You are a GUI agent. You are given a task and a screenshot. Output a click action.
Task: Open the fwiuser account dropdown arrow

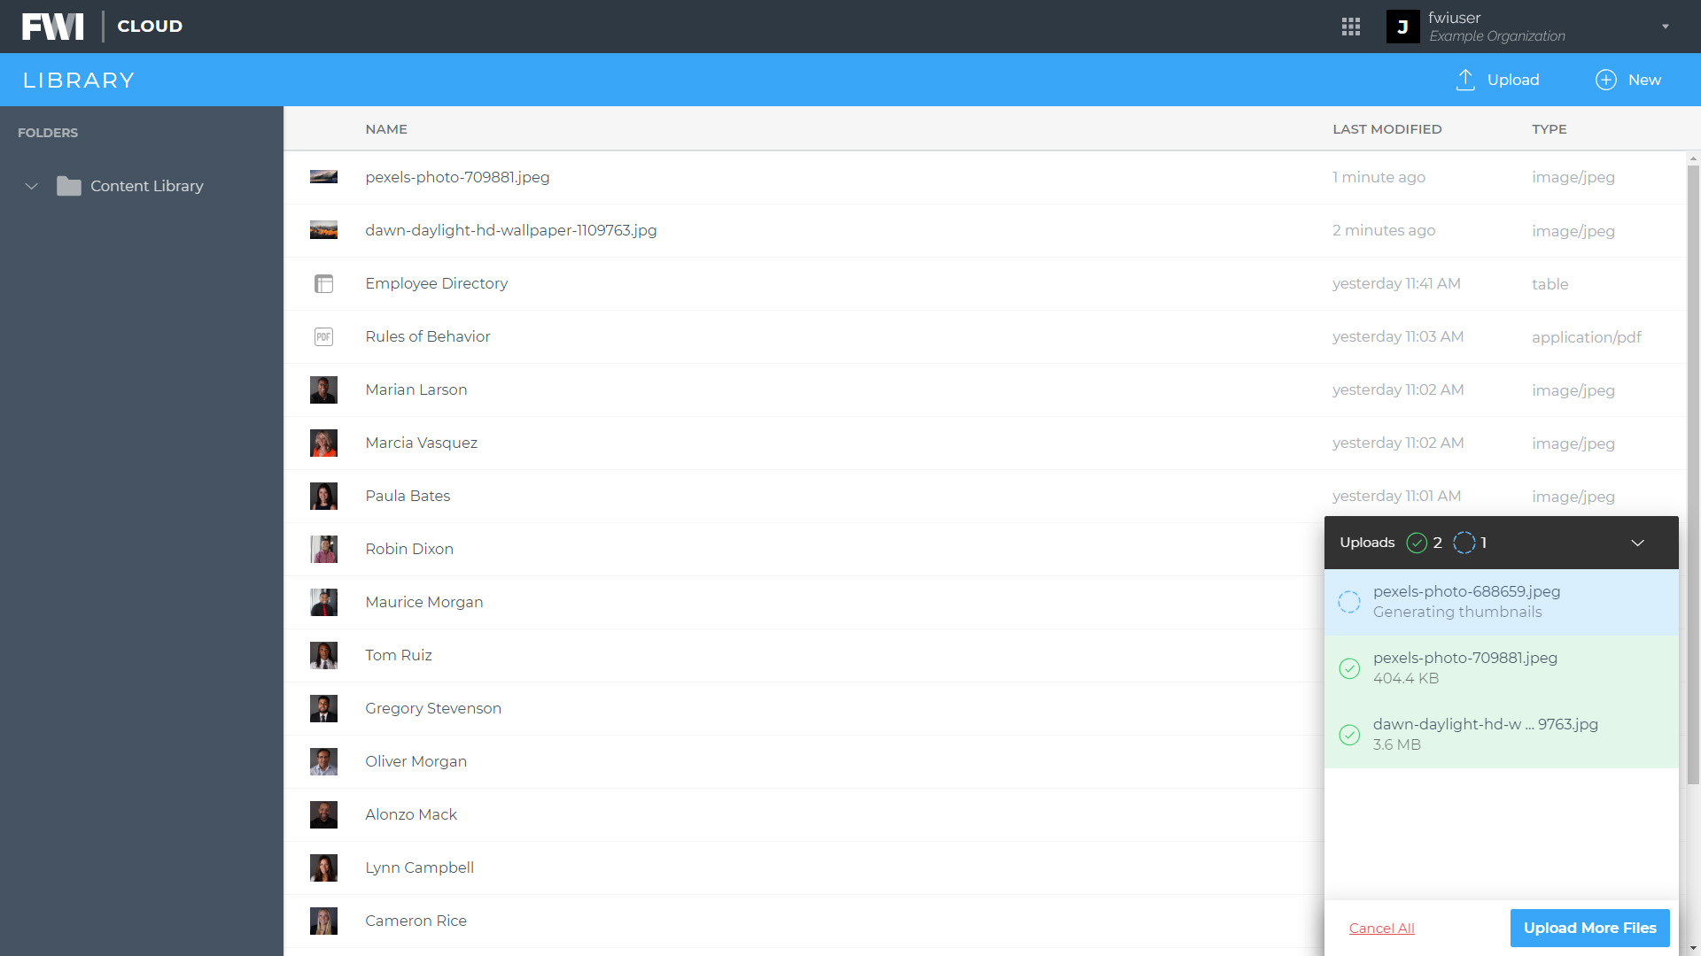1665,27
